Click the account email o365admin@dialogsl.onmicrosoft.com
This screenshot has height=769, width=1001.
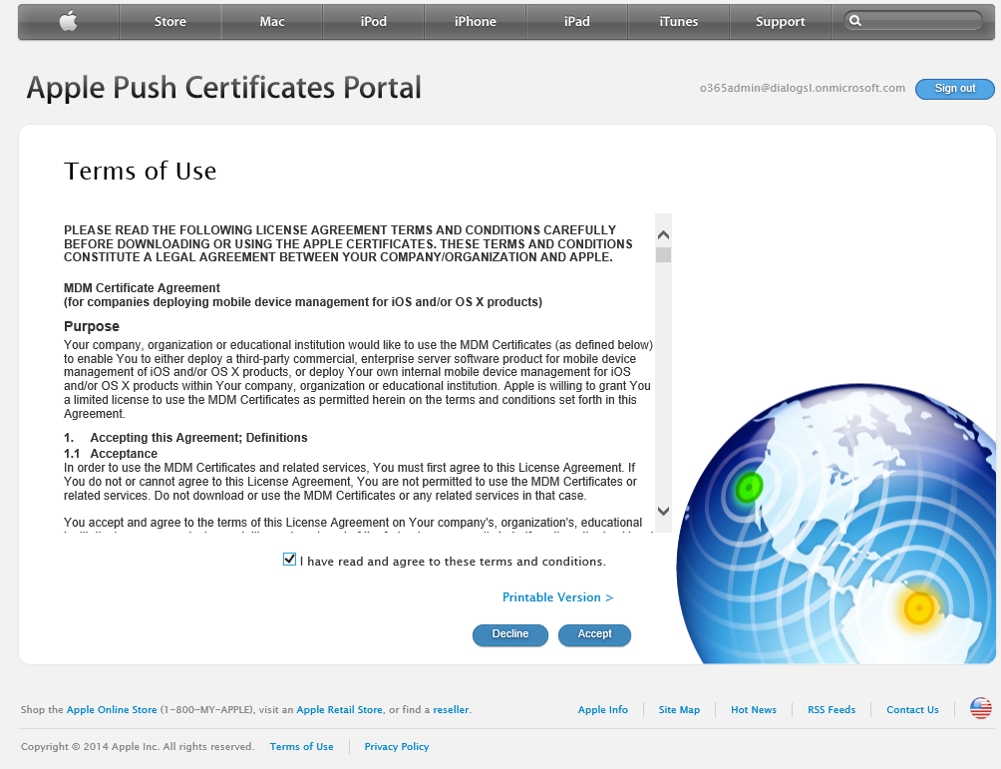click(803, 88)
